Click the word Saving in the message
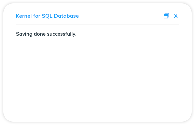 point(24,34)
